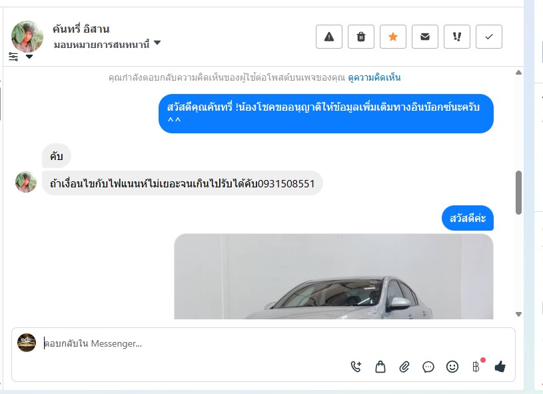Move conversation to trash with bin icon
Image resolution: width=543 pixels, height=394 pixels.
(361, 37)
